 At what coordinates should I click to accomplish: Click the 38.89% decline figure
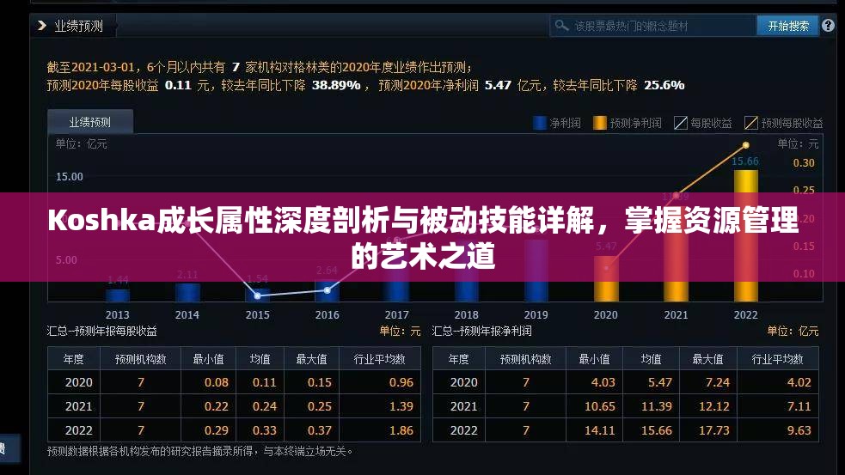(336, 85)
